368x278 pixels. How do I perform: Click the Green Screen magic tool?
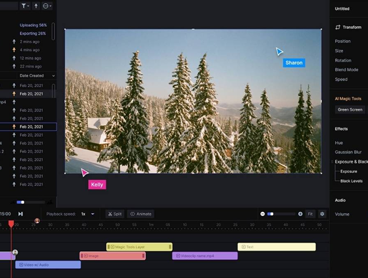click(x=350, y=110)
